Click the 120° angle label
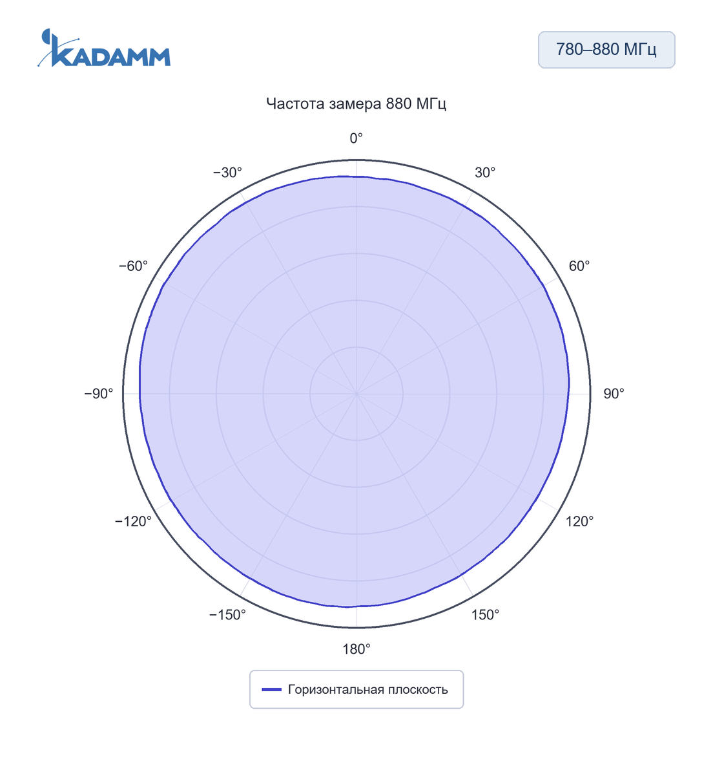 point(579,521)
